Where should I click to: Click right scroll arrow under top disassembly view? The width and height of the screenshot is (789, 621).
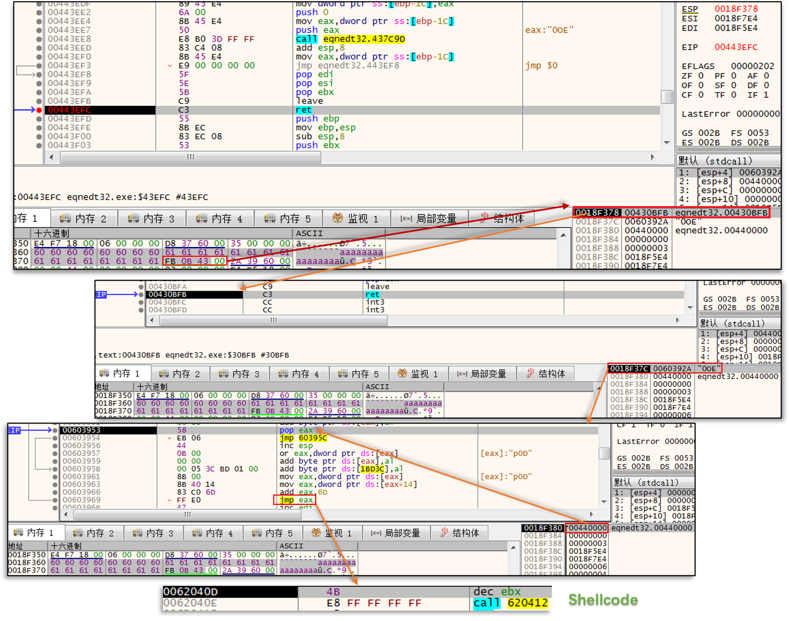[x=653, y=157]
